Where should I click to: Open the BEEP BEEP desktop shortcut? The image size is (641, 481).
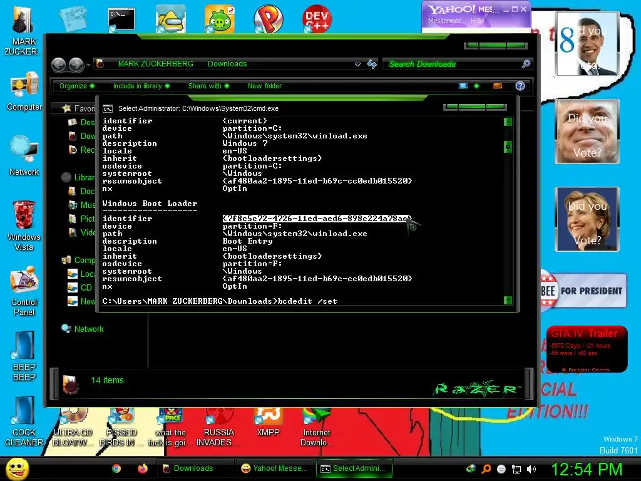coord(24,356)
